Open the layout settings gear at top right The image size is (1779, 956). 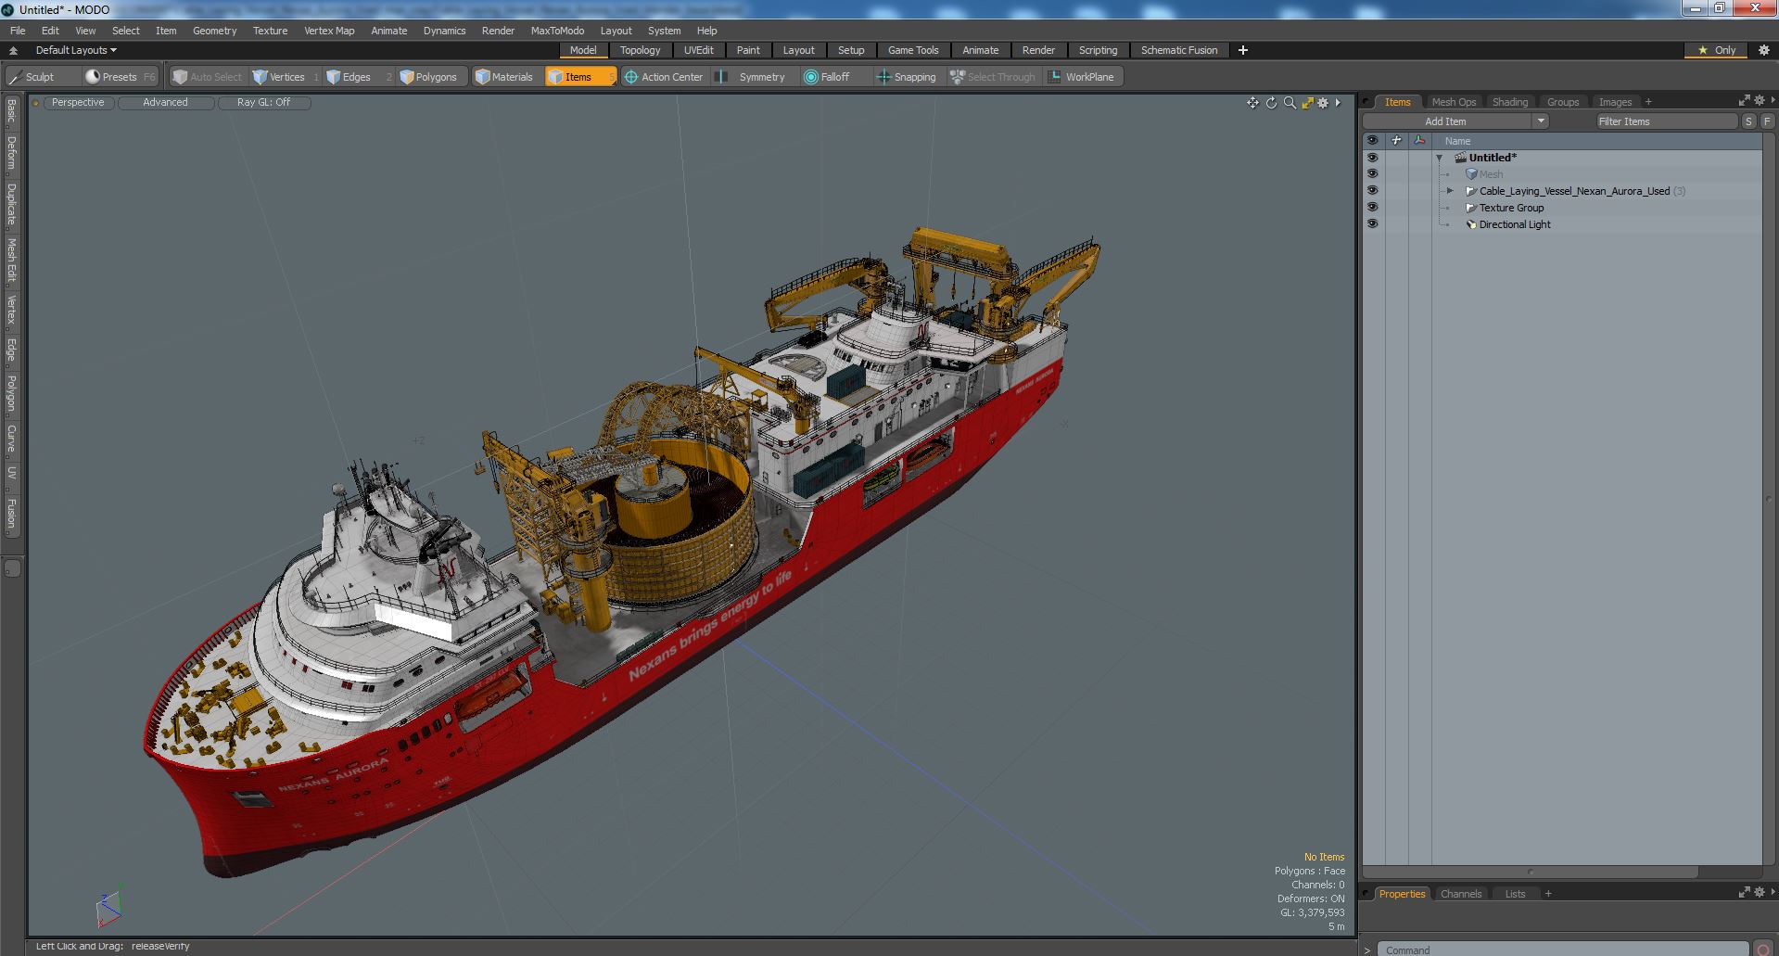[x=1763, y=50]
